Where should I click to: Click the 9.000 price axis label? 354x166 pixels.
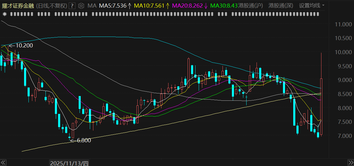343,80
